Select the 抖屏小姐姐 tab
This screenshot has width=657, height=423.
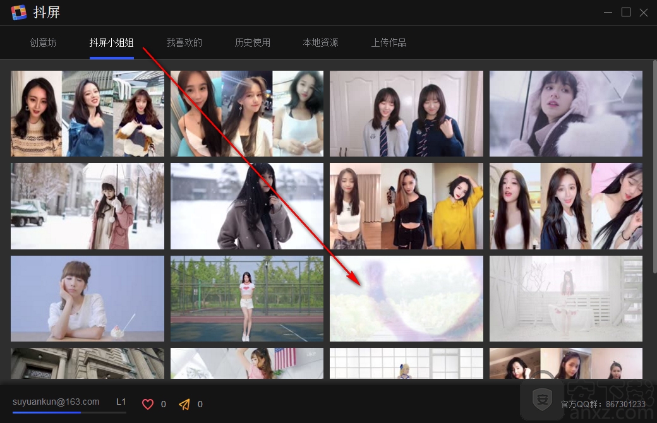pyautogui.click(x=111, y=42)
